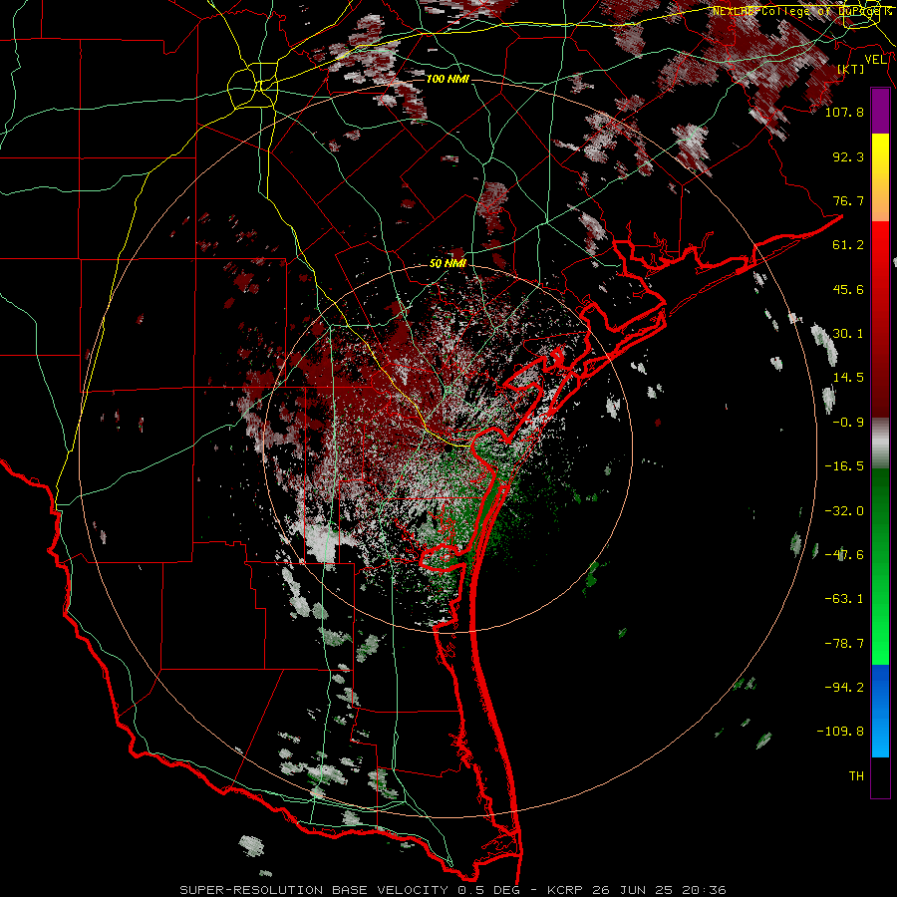This screenshot has height=897, width=897.
Task: Click the 107.8 legend value
Action: click(844, 112)
